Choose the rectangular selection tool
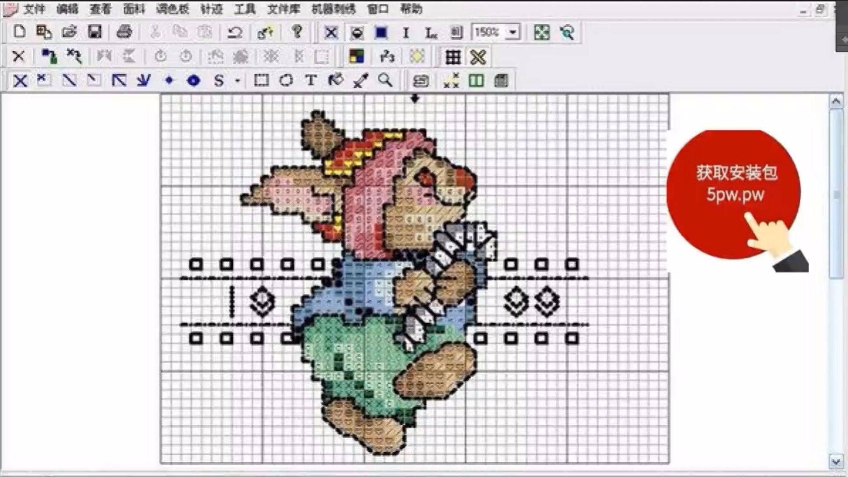Screen dimensions: 848x477 [261, 80]
